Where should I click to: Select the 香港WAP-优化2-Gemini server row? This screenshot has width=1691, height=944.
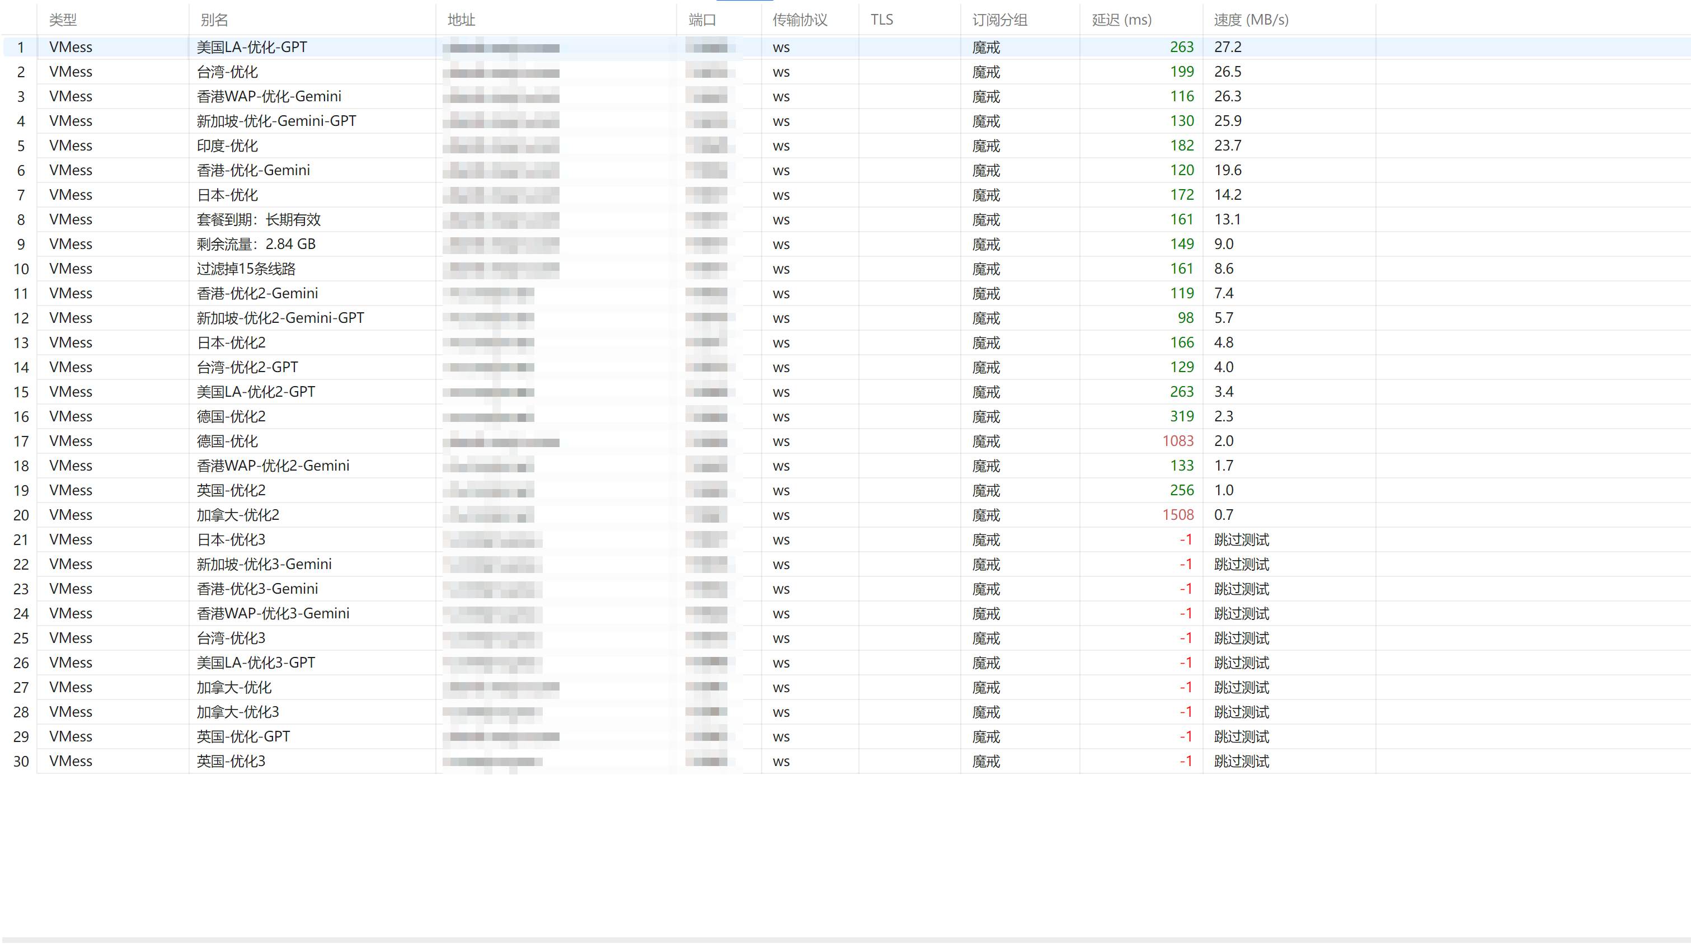pos(845,466)
